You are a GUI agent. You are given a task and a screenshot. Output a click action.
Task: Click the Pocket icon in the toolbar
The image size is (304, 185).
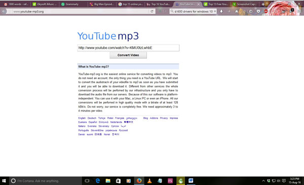pos(258,12)
